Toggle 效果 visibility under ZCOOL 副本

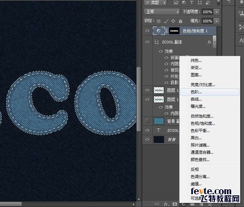[161, 51]
